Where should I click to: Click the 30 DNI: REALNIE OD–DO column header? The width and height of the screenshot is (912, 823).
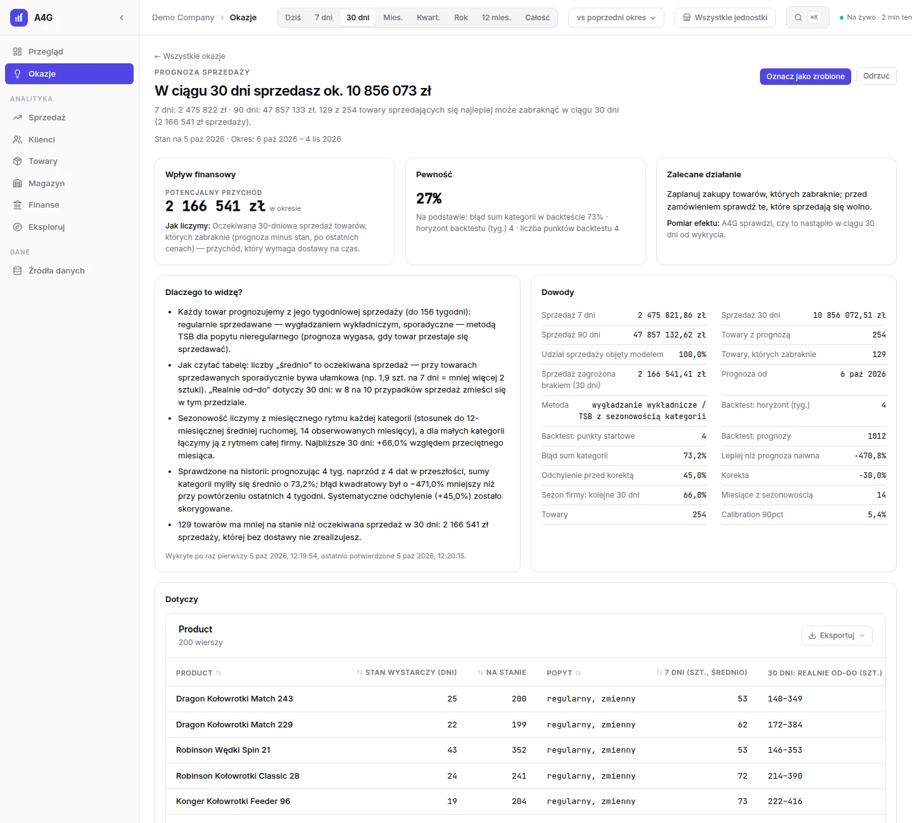(825, 673)
